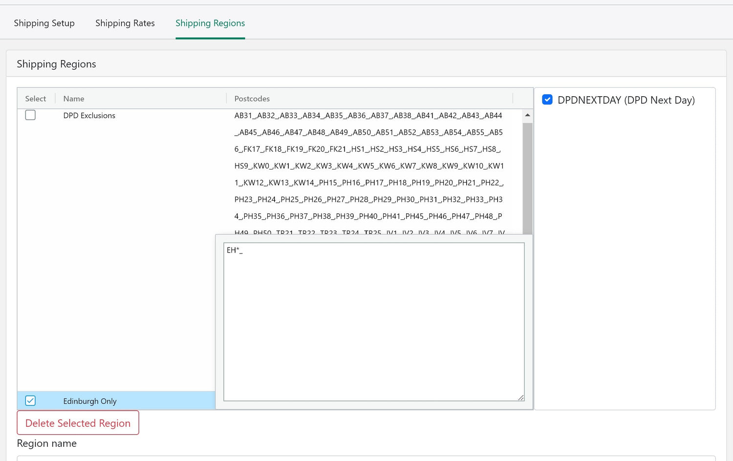This screenshot has height=461, width=733.
Task: Click the scrollbar up arrow in regions table
Action: tap(527, 115)
